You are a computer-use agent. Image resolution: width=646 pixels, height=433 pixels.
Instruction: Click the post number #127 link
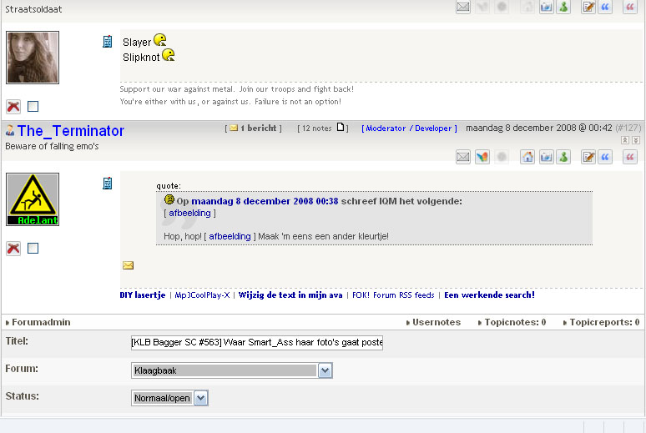click(x=628, y=128)
